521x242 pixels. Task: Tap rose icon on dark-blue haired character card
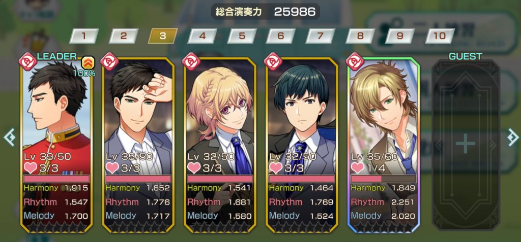[273, 61]
